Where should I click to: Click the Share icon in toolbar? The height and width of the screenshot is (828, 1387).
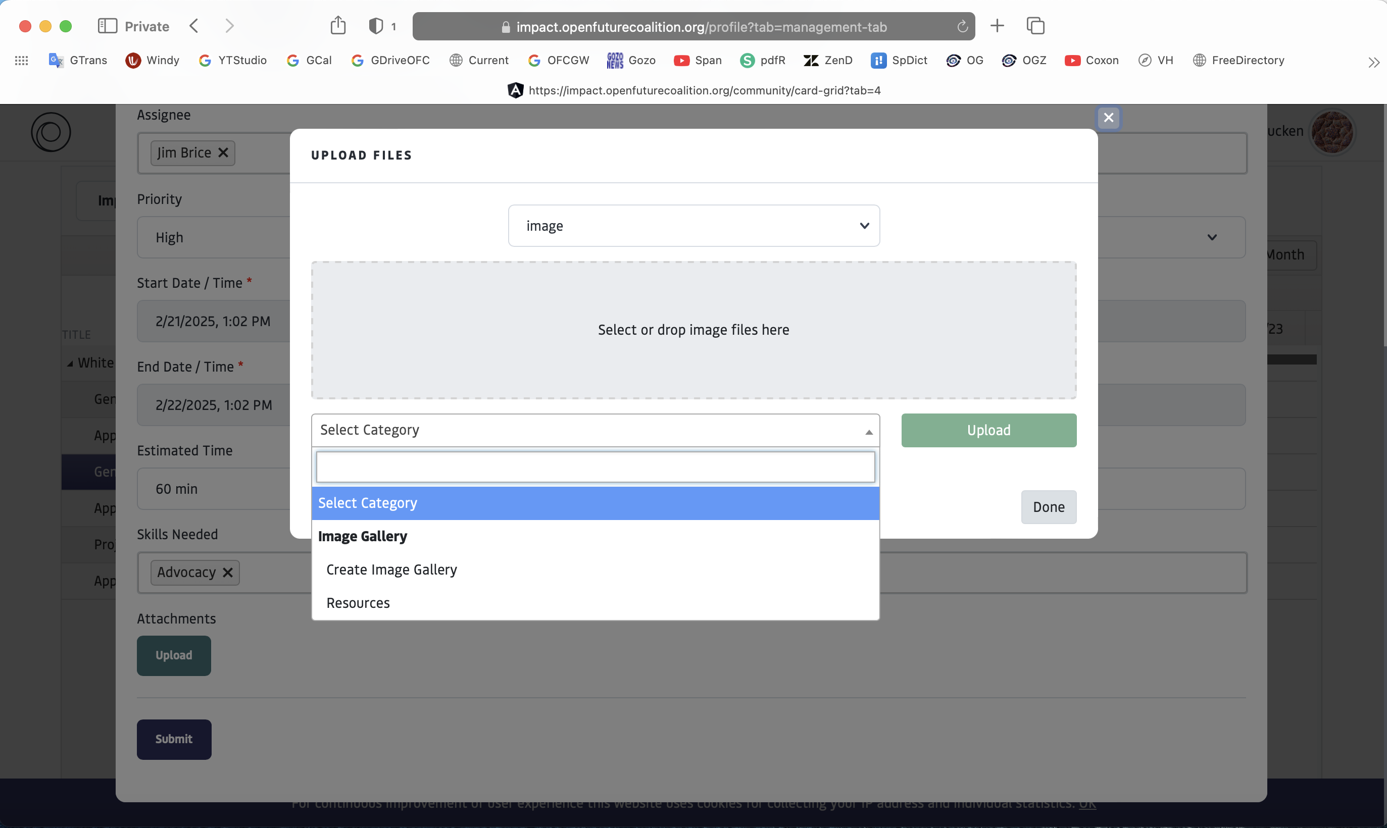coord(338,26)
